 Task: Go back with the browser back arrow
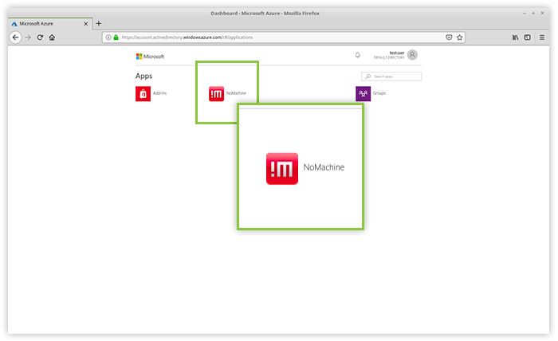(15, 37)
